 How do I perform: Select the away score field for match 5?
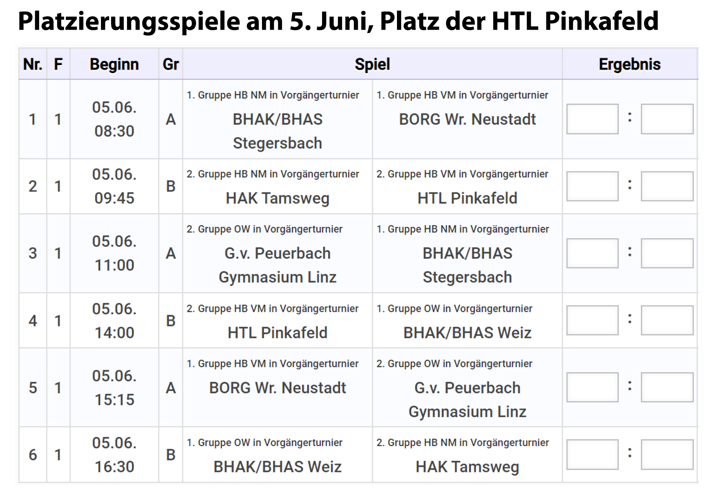coord(667,387)
